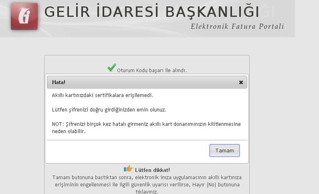Click the Tamam butonuna bastıktan sonra paragraph
The width and height of the screenshot is (319, 194).
tap(147, 177)
